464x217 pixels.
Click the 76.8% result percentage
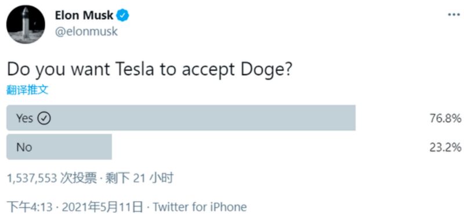coord(445,118)
